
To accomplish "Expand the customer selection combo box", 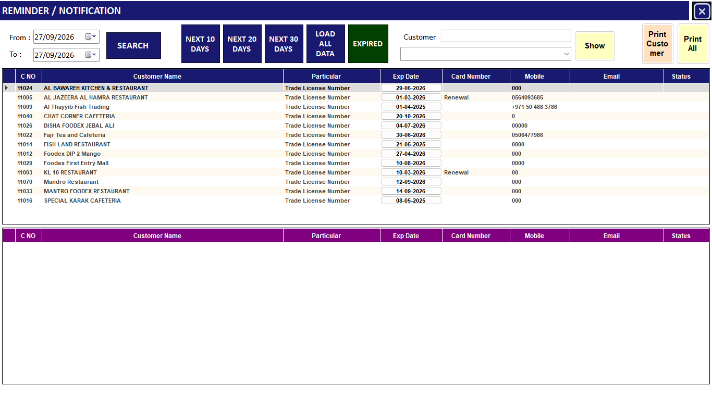I will tap(567, 54).
